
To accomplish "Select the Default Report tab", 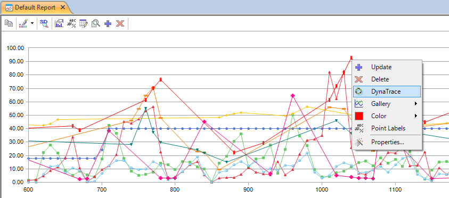I will [35, 7].
